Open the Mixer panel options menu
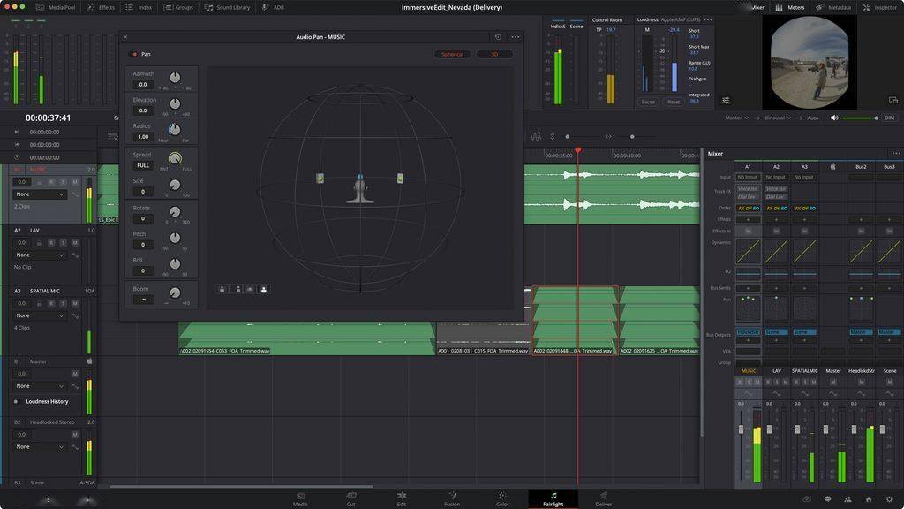 (896, 154)
